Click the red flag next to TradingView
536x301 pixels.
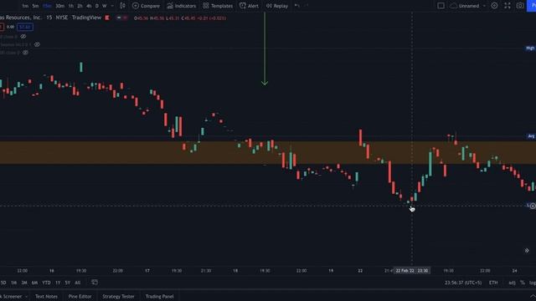pos(107,18)
